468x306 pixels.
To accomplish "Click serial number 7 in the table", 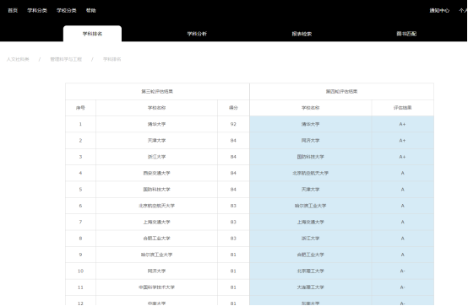I will pyautogui.click(x=80, y=222).
